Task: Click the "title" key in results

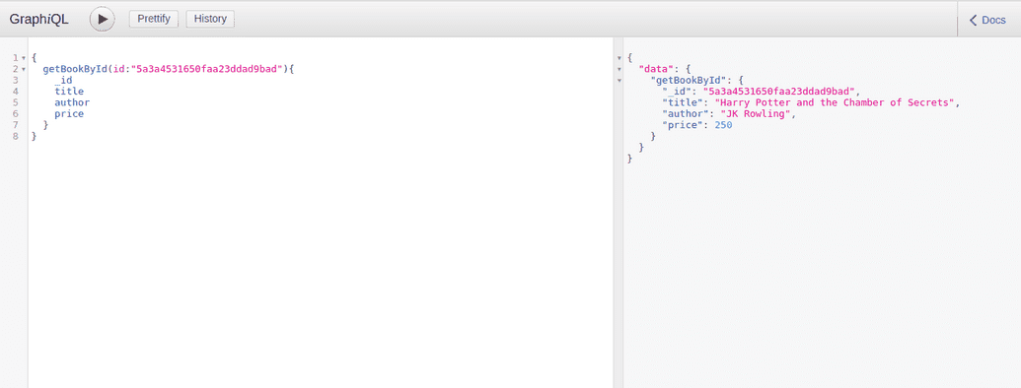Action: (x=683, y=102)
